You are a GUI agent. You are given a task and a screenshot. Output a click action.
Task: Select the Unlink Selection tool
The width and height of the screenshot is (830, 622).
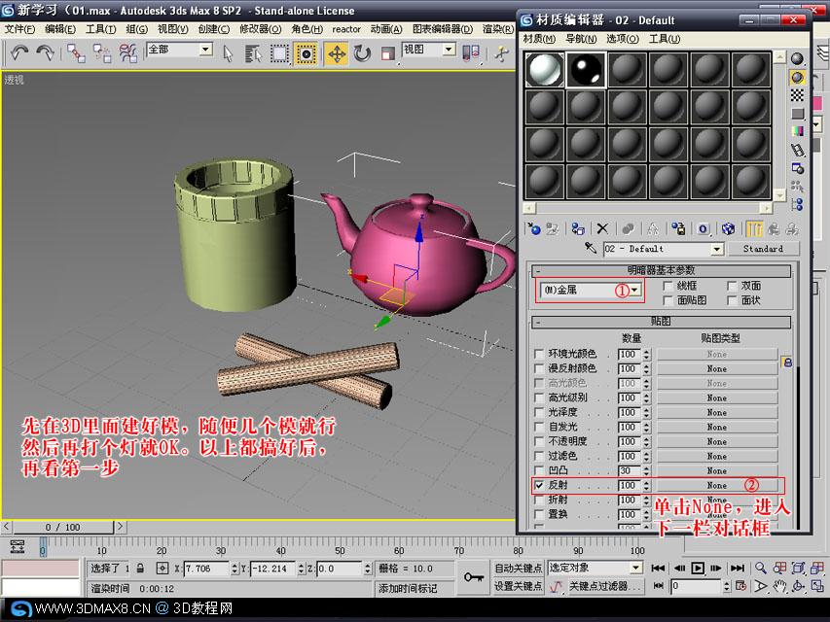point(101,53)
